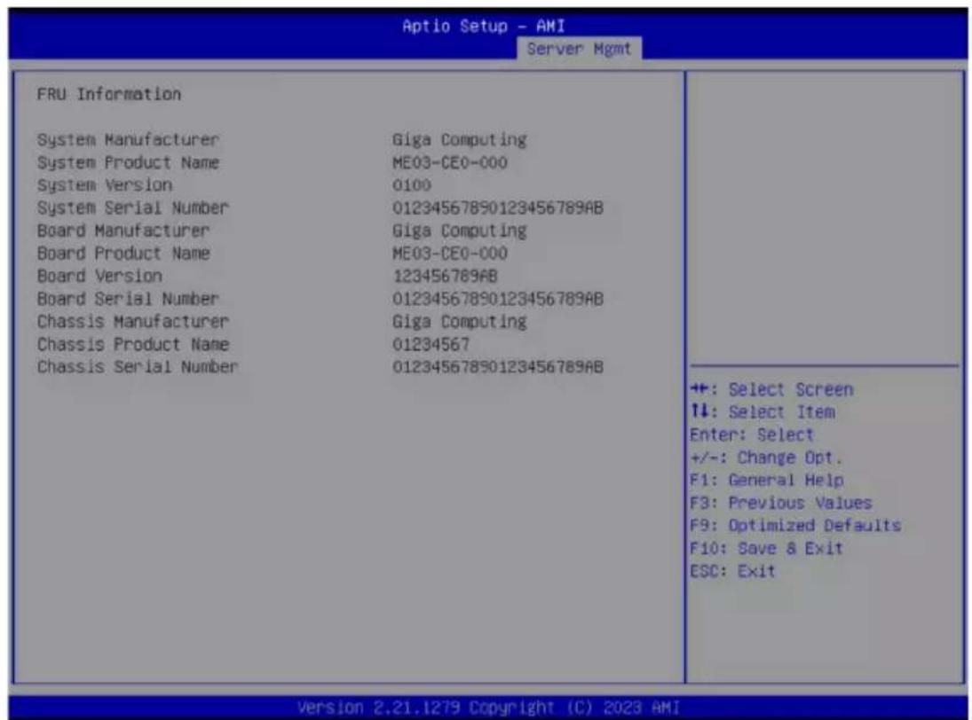Click the FRU Information heading
Image resolution: width=972 pixels, height=720 pixels.
coord(109,94)
